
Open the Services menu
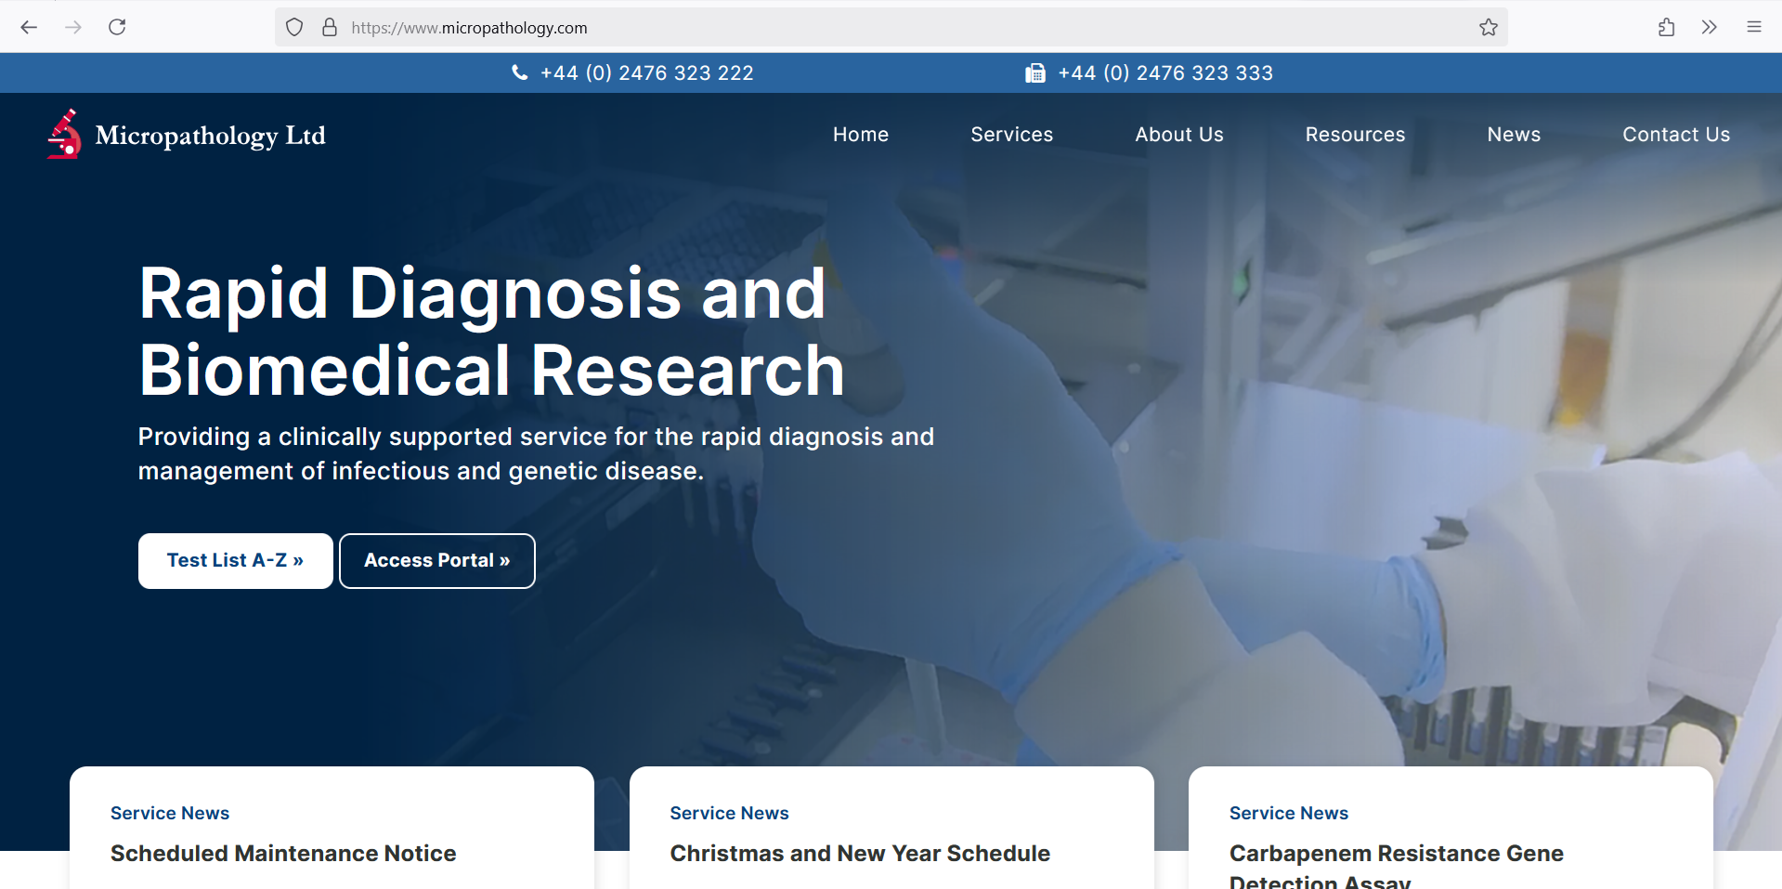1011,134
